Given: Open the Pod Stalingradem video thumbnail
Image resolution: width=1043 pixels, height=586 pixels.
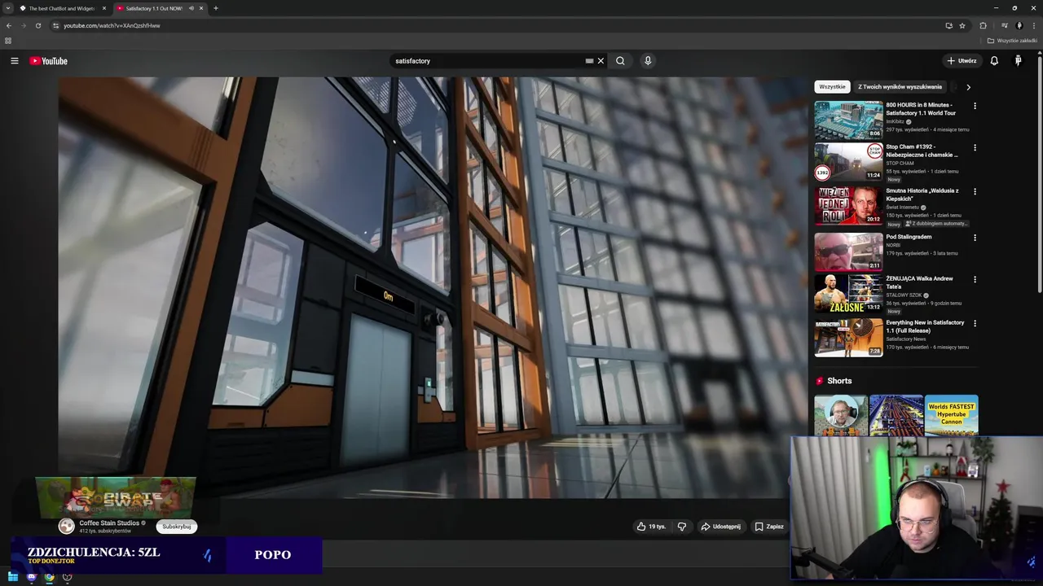Looking at the screenshot, I should [x=848, y=251].
